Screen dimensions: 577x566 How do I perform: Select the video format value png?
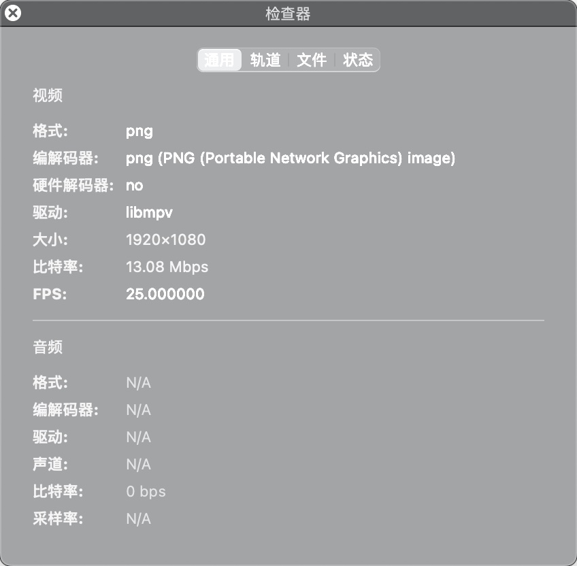point(139,131)
